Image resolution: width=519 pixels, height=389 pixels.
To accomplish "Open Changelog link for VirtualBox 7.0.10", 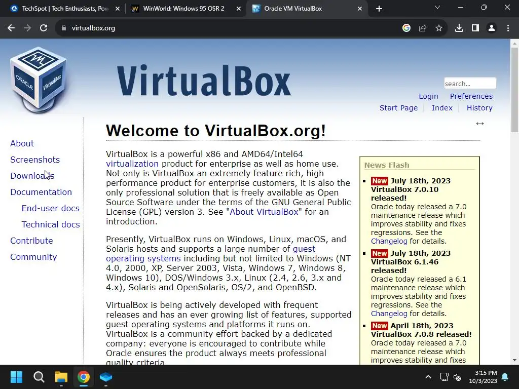I will click(x=389, y=241).
